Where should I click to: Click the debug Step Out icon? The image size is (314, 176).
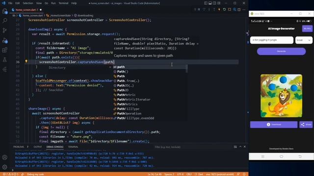[x=214, y=9]
